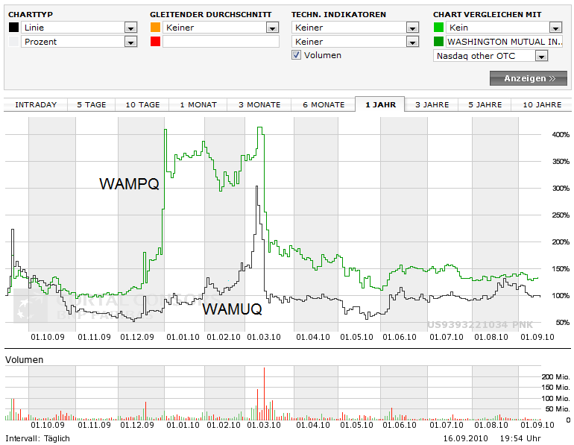Image resolution: width=574 pixels, height=445 pixels.
Task: Click the 16.09.2010 date stamp
Action: 465,438
